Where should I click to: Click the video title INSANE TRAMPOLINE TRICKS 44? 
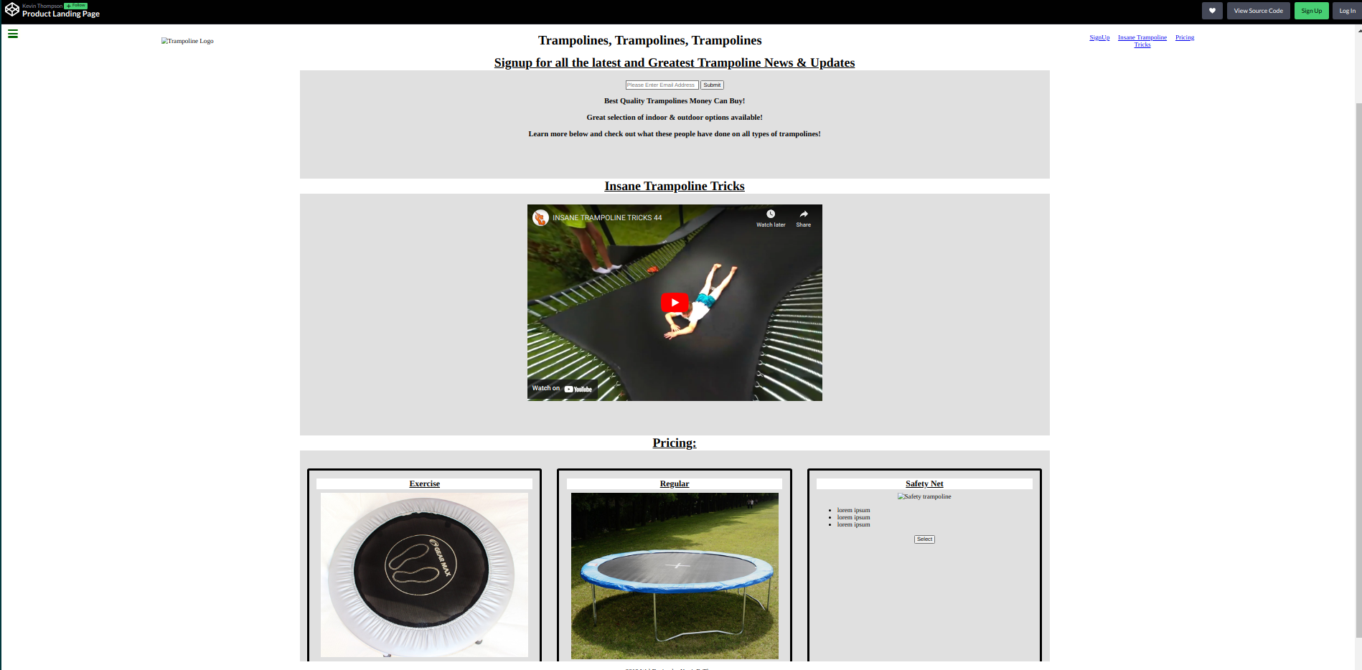607,217
